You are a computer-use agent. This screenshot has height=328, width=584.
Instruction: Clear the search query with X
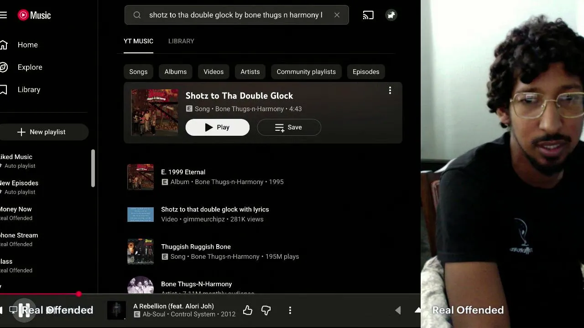pos(337,15)
